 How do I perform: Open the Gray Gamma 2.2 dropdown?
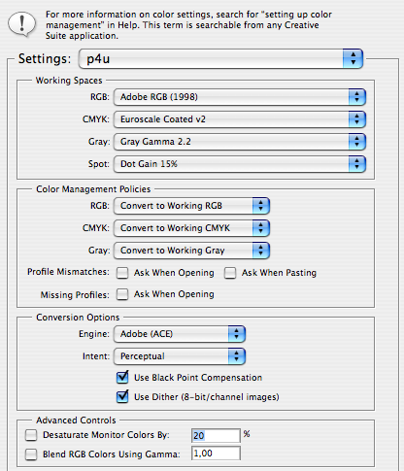[240, 142]
